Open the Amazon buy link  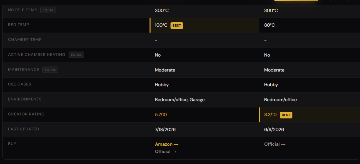pyautogui.click(x=167, y=144)
